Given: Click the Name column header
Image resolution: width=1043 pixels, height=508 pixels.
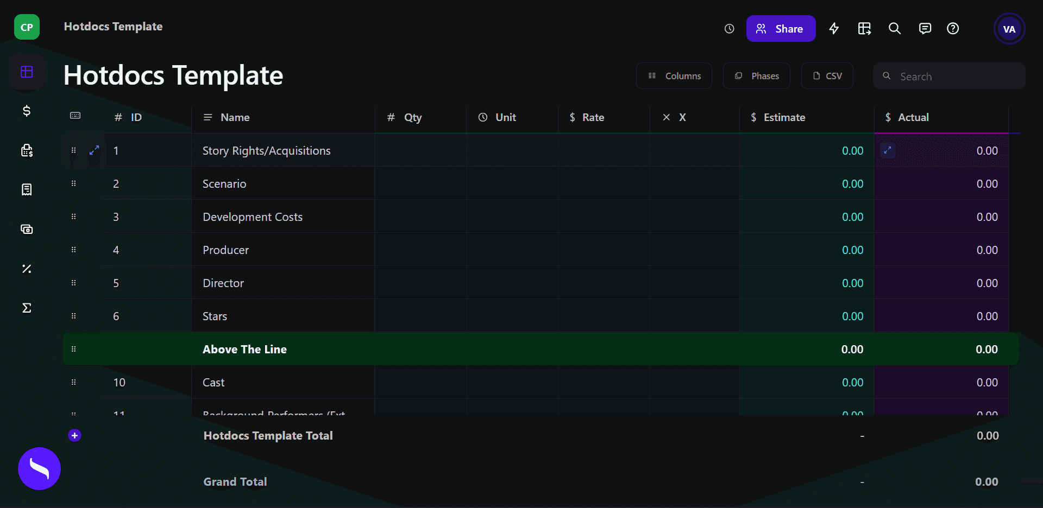Looking at the screenshot, I should [235, 117].
